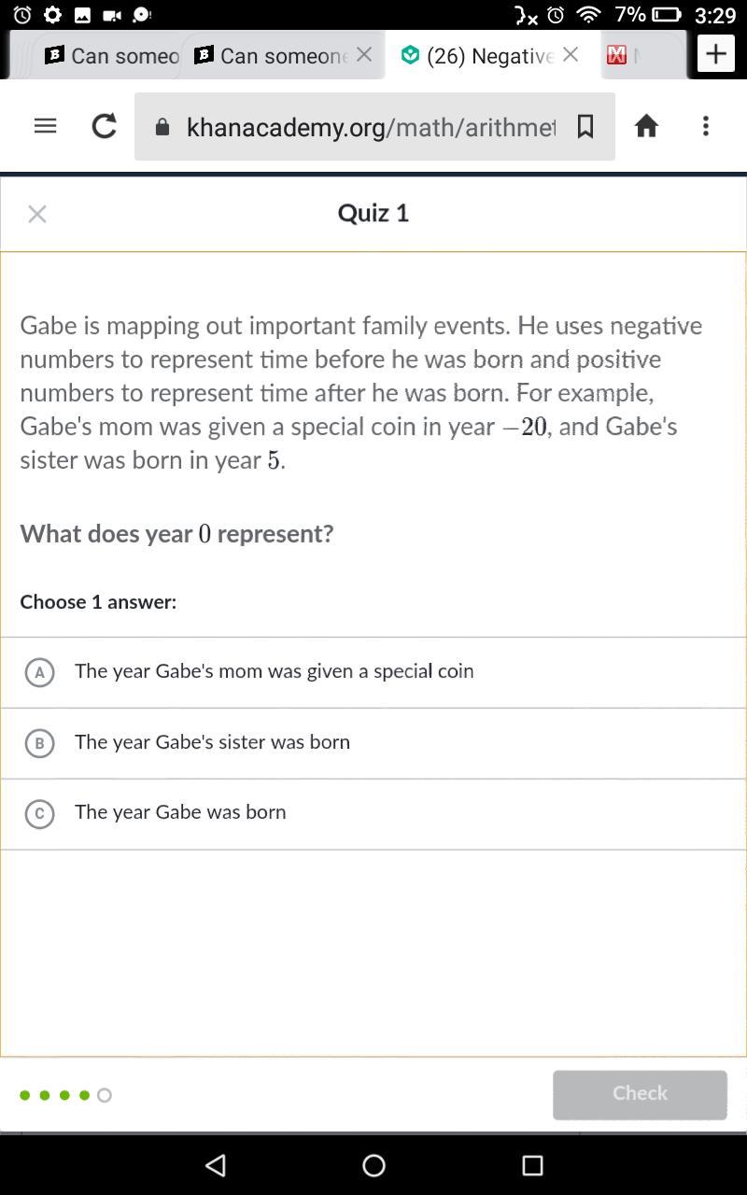Reload the Khan Academy page
Image resolution: width=747 pixels, height=1195 pixels.
(104, 126)
